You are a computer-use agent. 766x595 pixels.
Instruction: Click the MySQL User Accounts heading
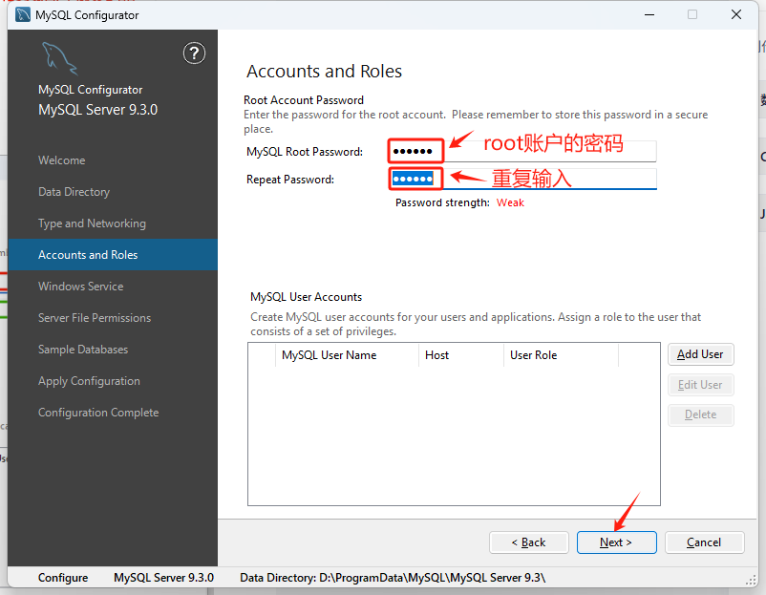[306, 297]
